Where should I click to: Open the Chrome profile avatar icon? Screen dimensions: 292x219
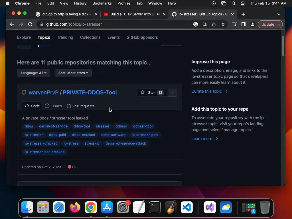click(253, 25)
